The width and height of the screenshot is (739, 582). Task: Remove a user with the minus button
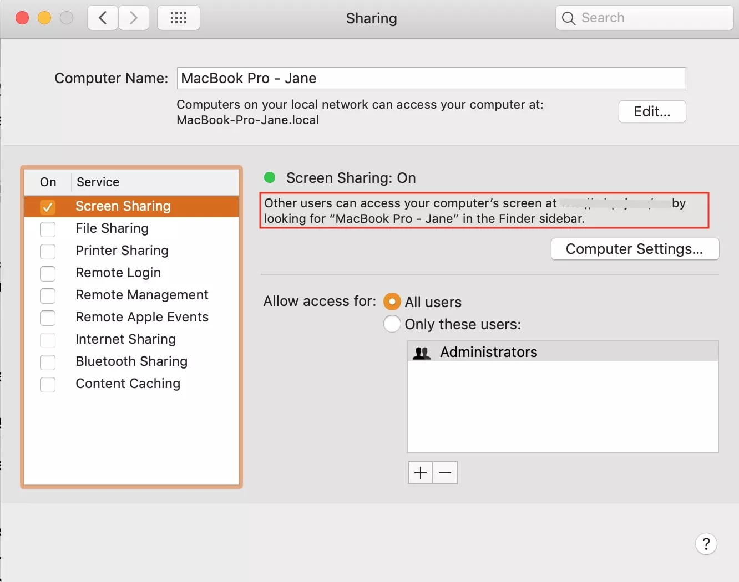click(x=445, y=473)
